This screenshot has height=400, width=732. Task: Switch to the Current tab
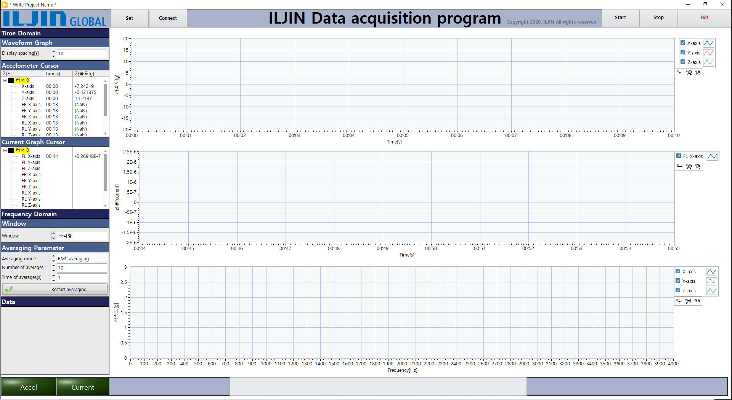point(83,387)
